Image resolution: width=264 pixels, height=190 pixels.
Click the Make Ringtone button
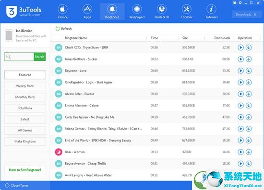pyautogui.click(x=25, y=142)
